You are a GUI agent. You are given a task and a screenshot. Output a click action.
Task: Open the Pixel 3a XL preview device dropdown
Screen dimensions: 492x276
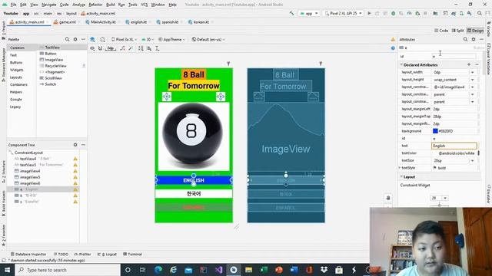point(125,39)
